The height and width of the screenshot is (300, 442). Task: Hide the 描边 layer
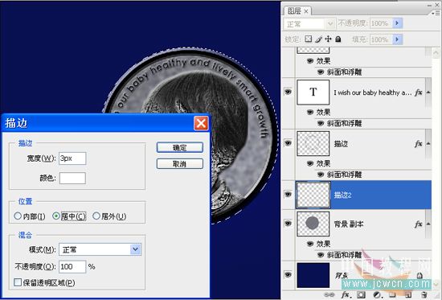tap(288, 143)
